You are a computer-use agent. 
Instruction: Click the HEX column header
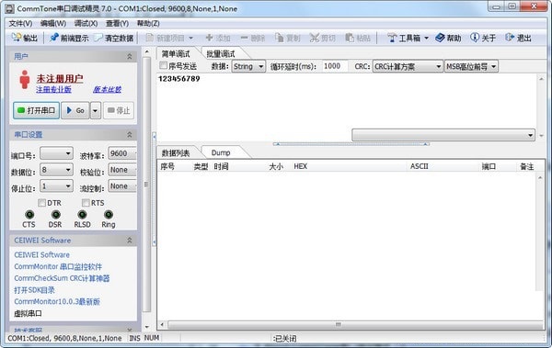(300, 166)
